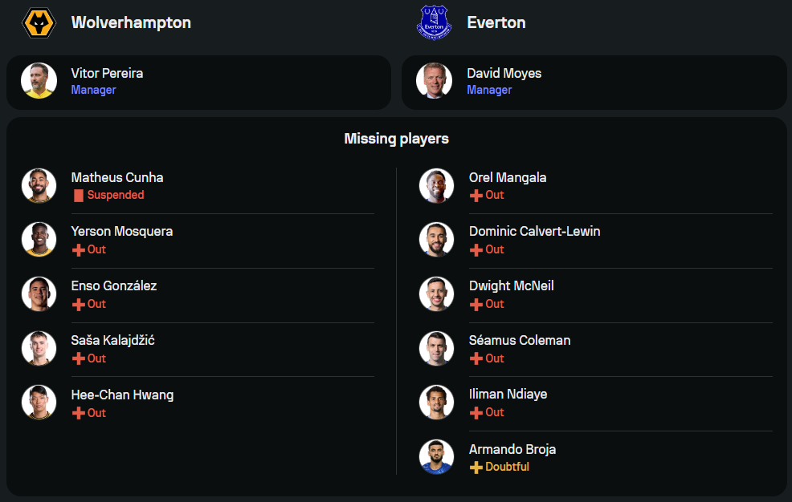792x502 pixels.
Task: Click the yellow doubtful cross icon under Armando Broja
Action: tap(476, 467)
